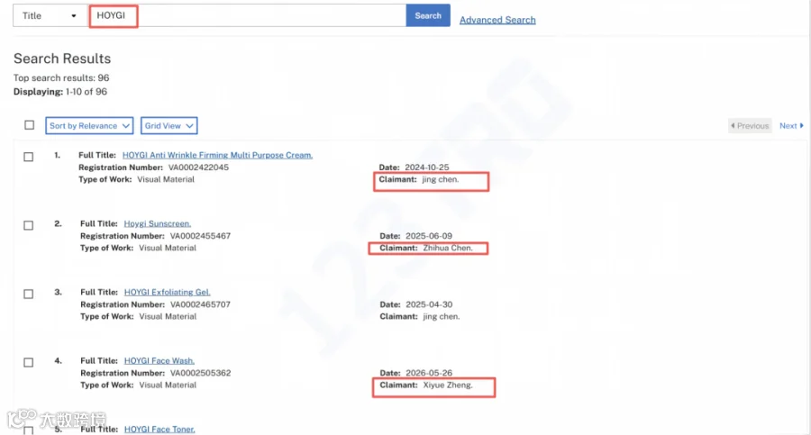Go to the Next results page

pyautogui.click(x=791, y=126)
